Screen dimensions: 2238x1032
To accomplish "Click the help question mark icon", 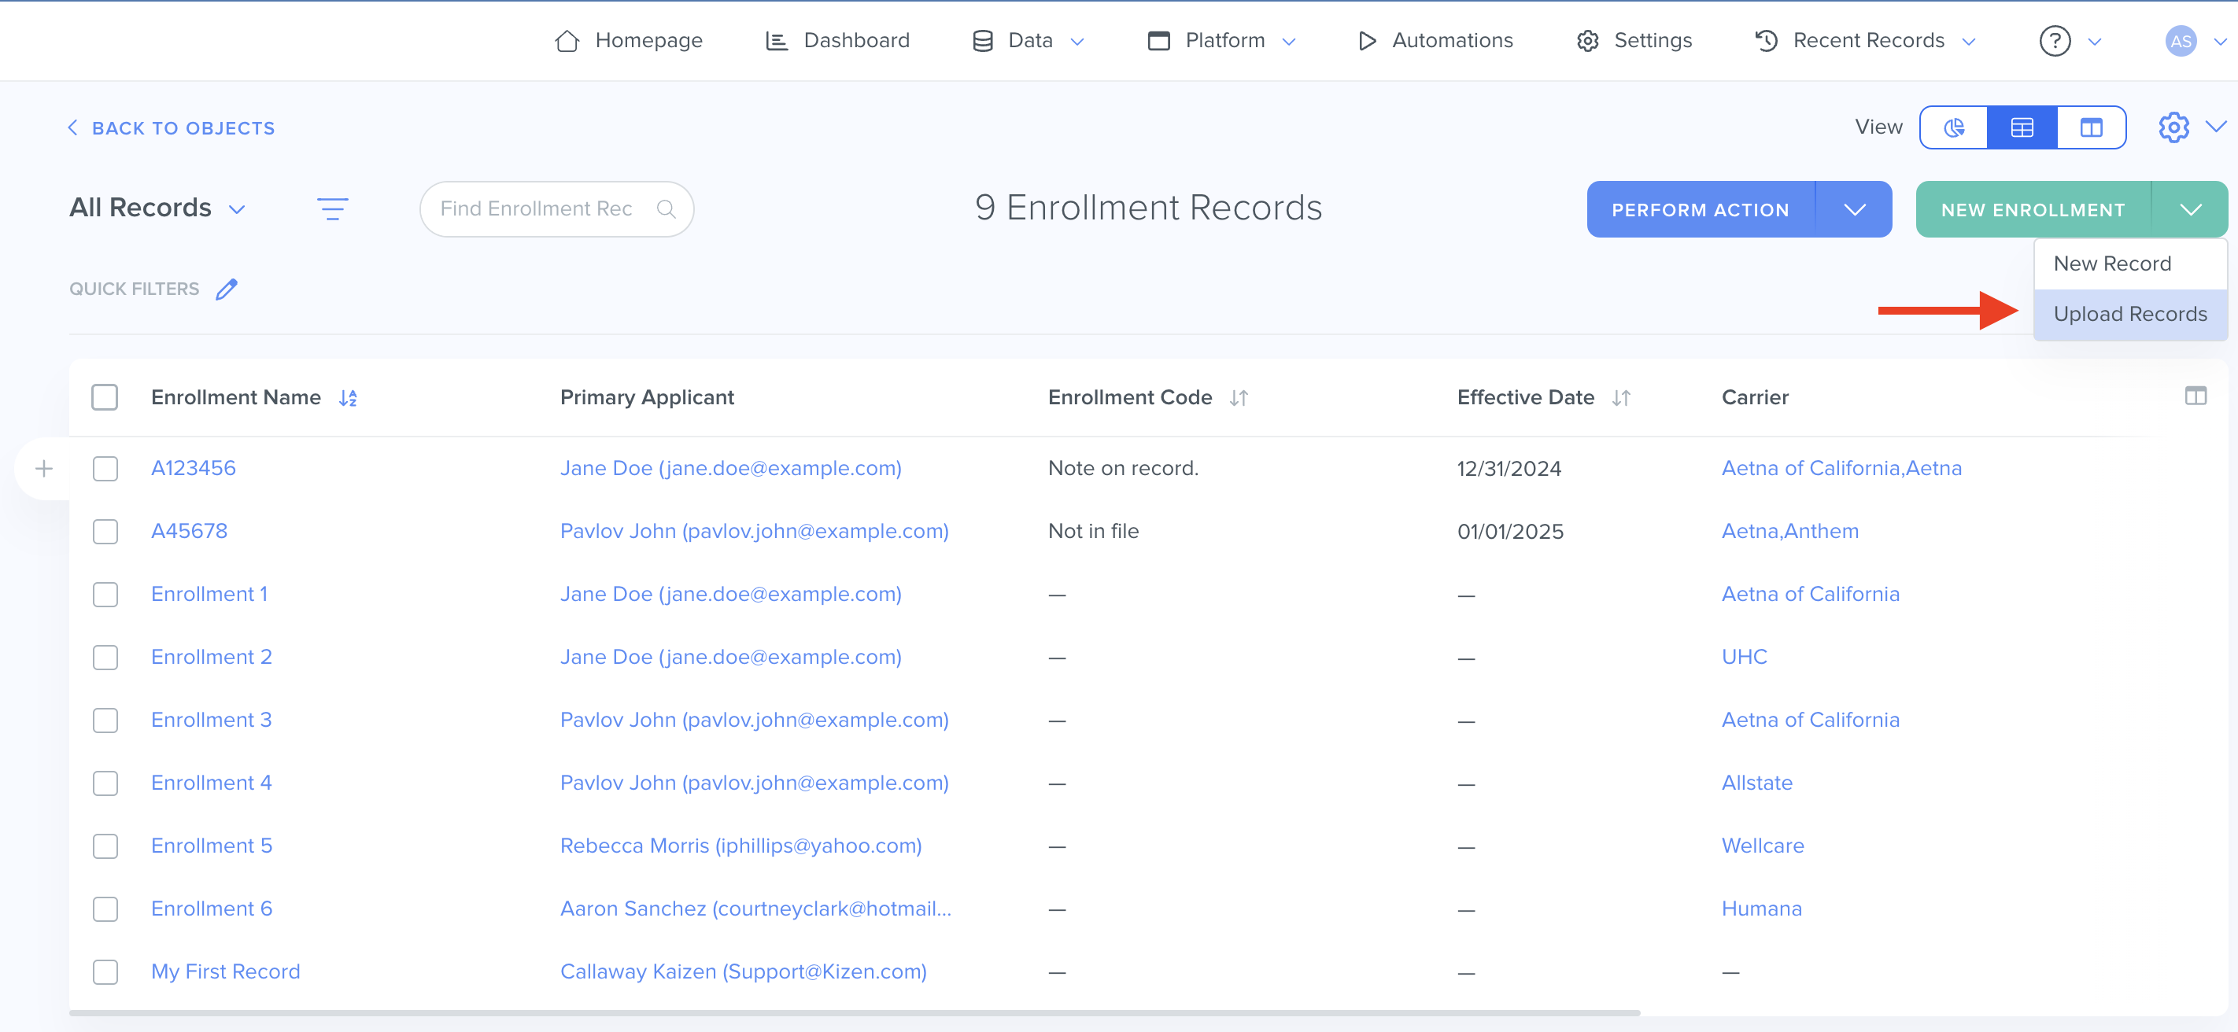I will pos(2054,41).
